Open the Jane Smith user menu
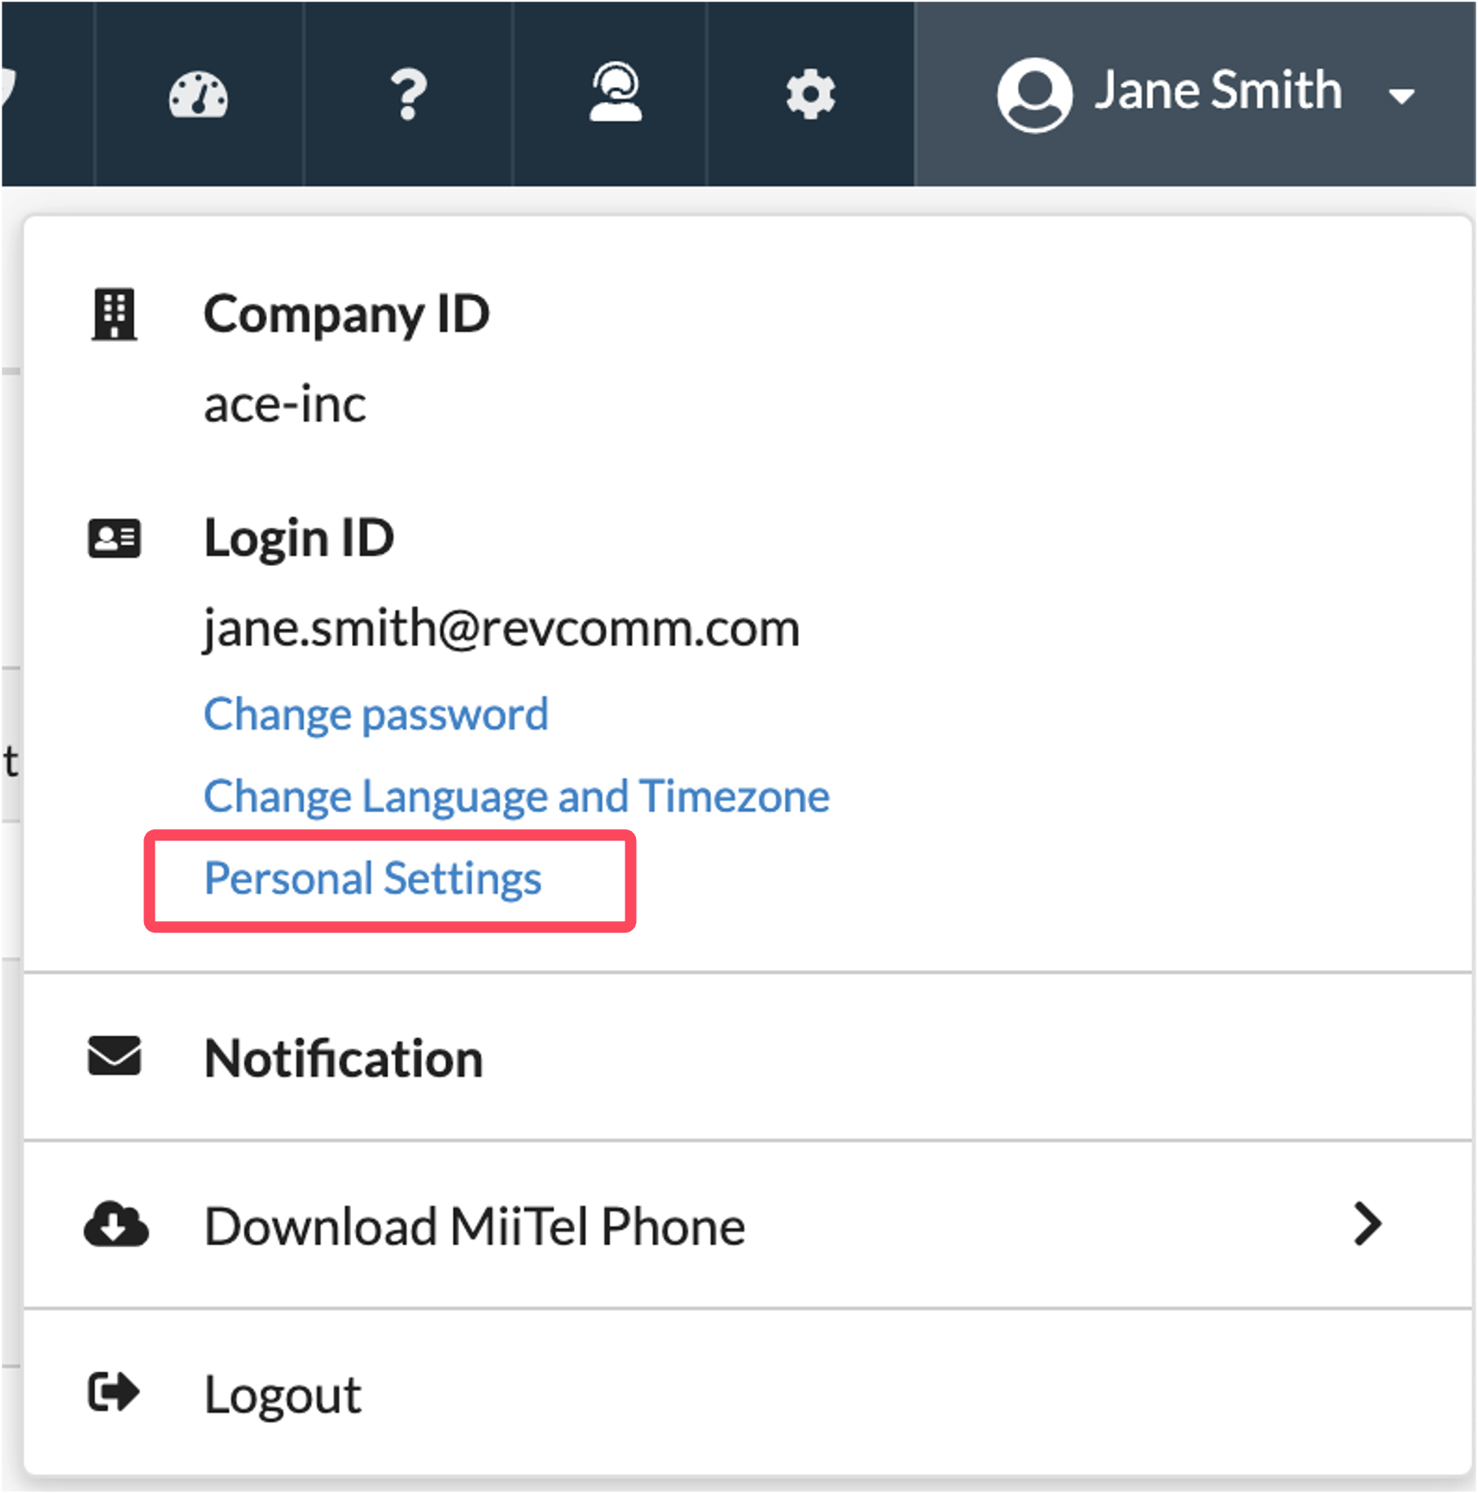Viewport: 1478px width, 1493px height. pos(1195,94)
